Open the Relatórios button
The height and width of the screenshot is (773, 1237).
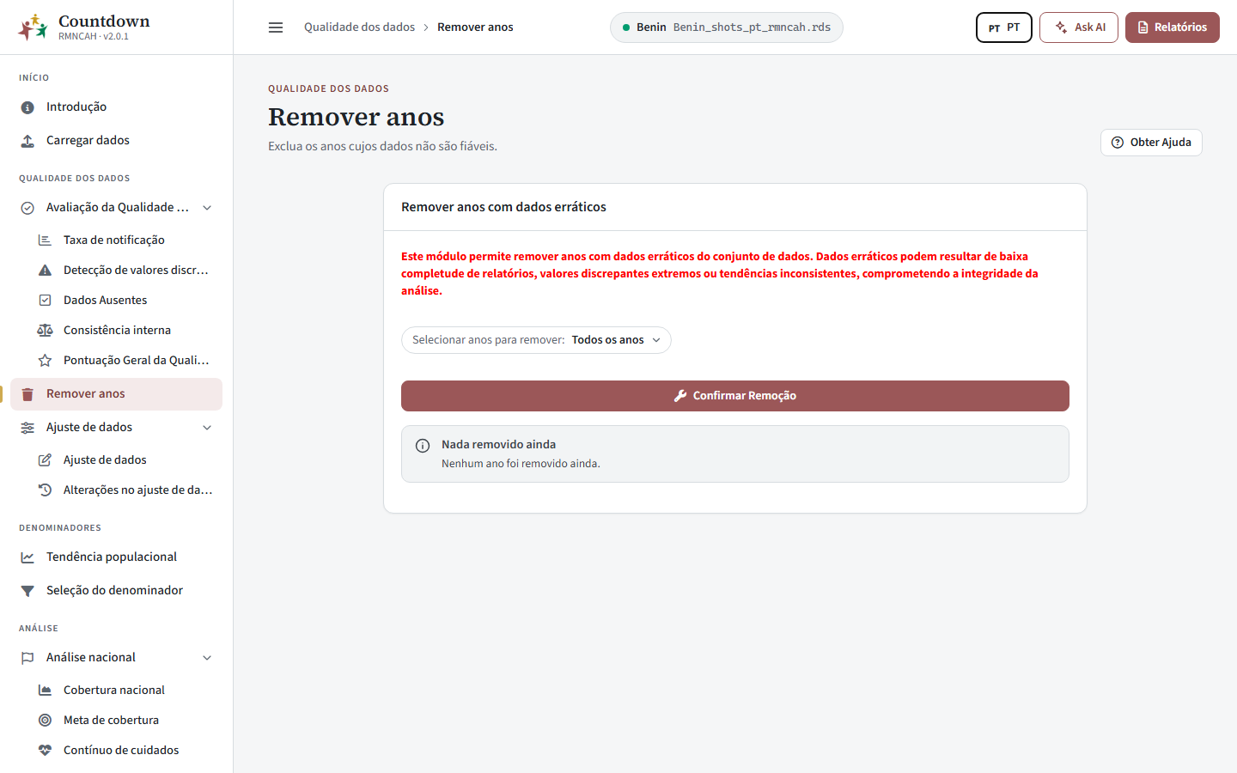click(1173, 27)
